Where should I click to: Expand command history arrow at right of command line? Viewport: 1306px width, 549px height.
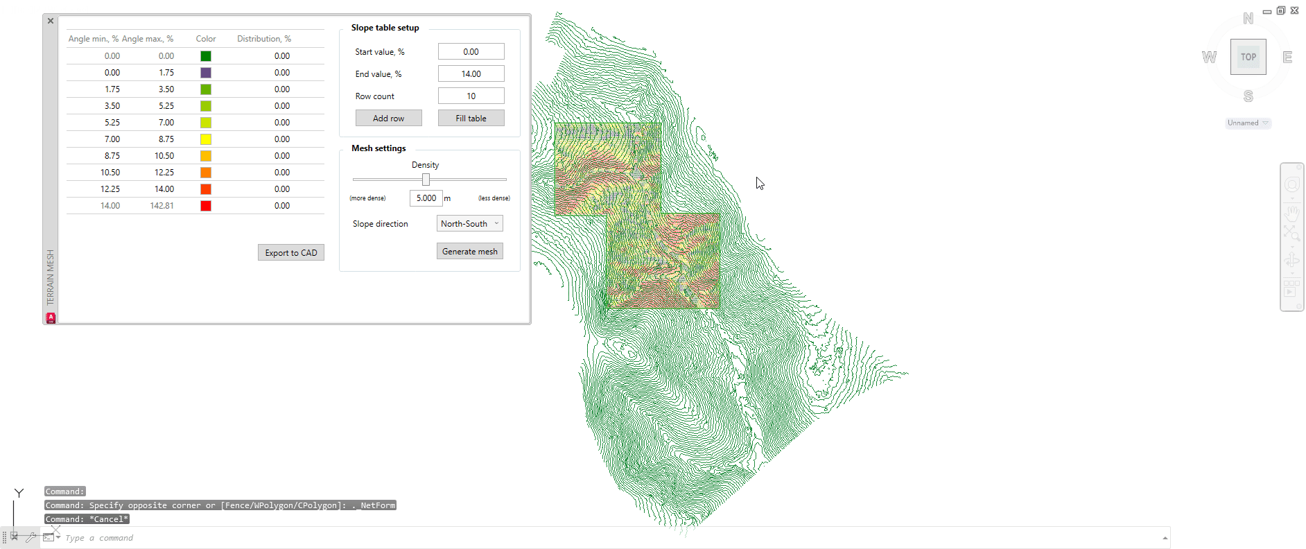(x=1165, y=538)
